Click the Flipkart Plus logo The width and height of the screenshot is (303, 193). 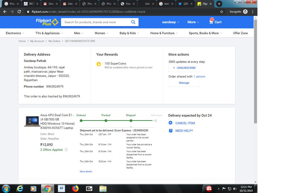[x=47, y=22]
